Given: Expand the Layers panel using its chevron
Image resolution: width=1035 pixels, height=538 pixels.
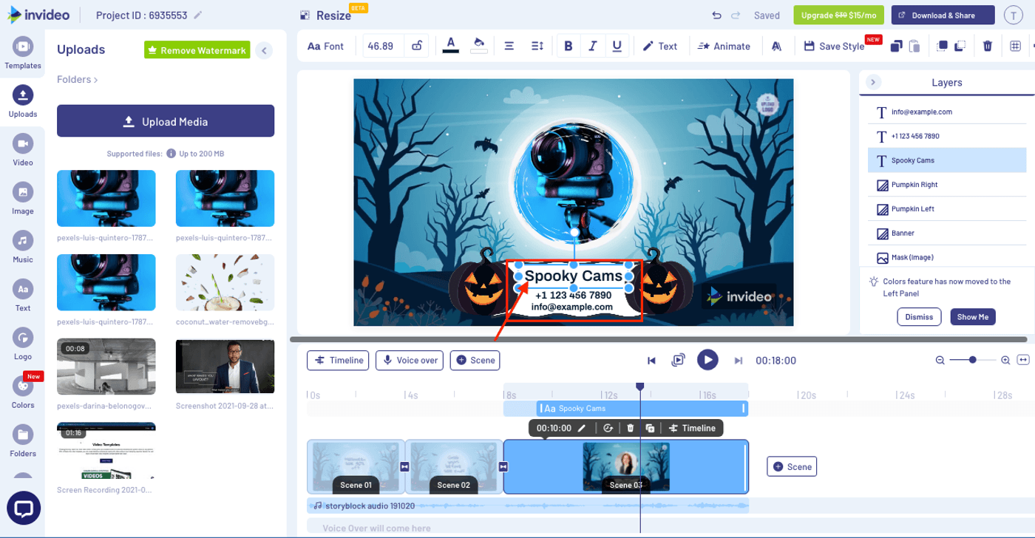Looking at the screenshot, I should point(873,83).
